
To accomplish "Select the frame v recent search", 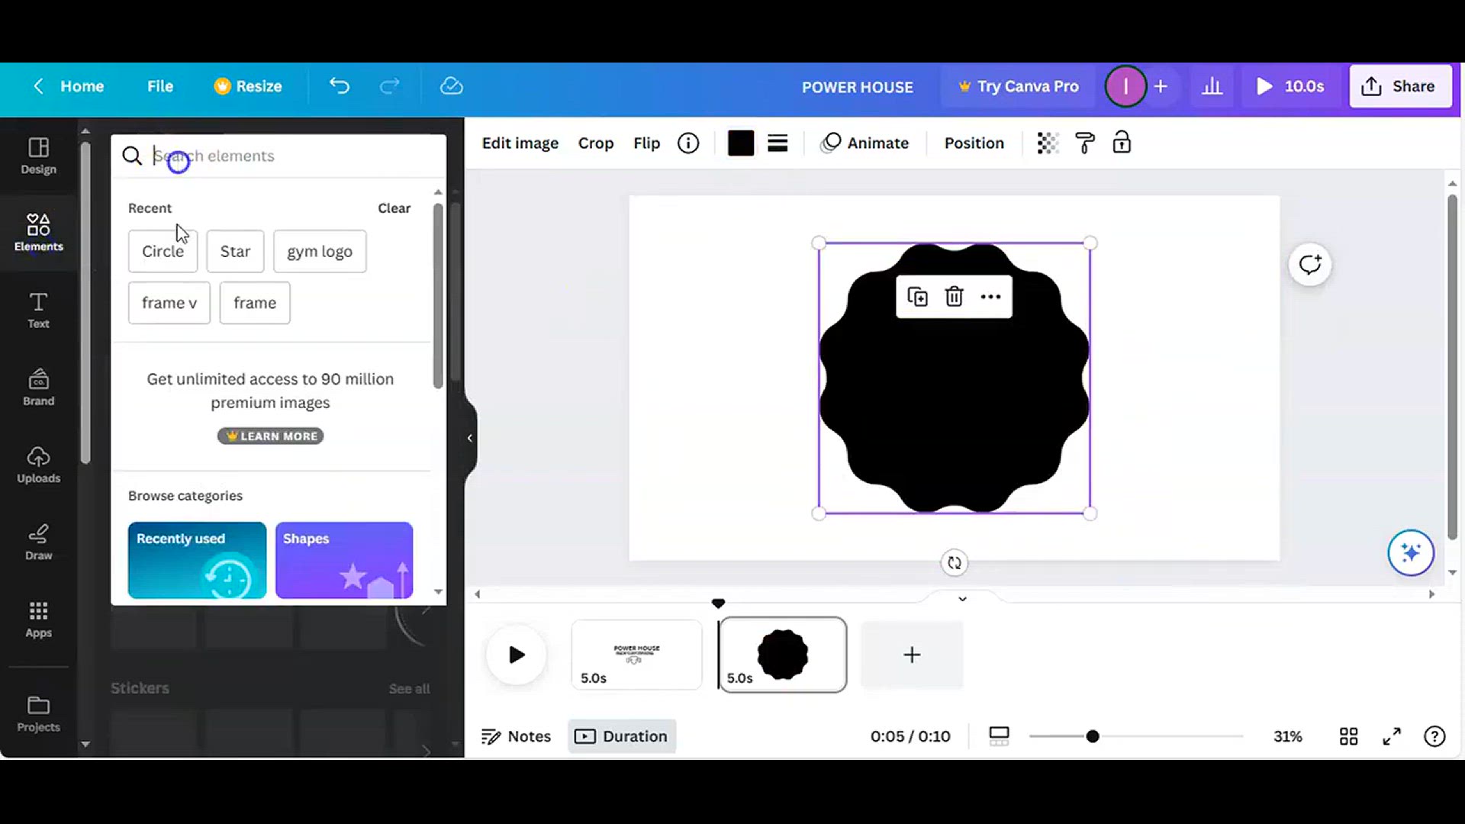I will click(x=169, y=303).
